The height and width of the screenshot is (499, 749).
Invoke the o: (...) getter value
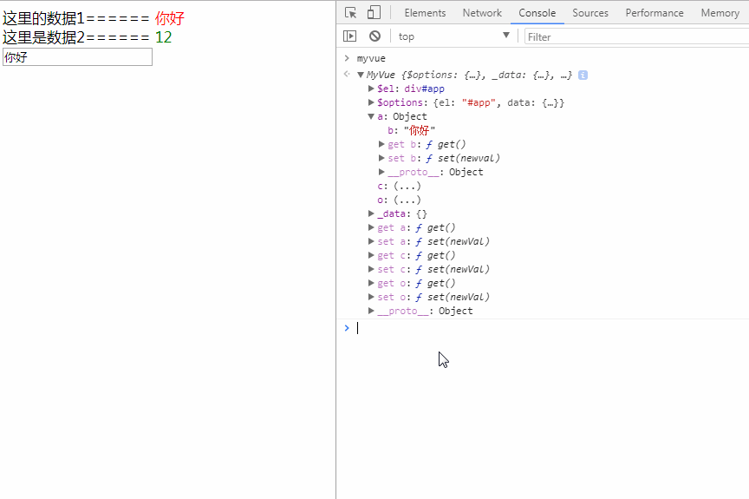407,200
